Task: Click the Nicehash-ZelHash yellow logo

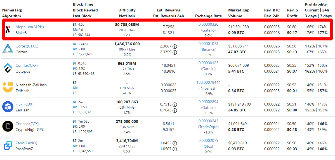Action: (8, 87)
